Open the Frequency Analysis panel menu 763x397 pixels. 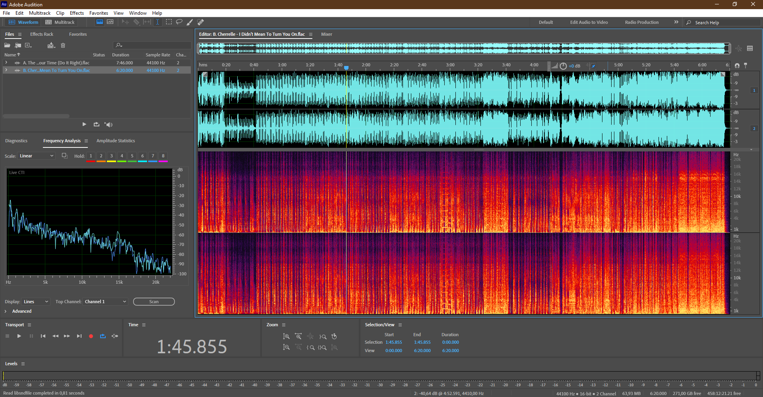pos(86,141)
